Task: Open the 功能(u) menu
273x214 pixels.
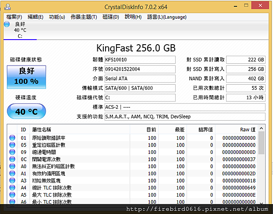Action: [57, 17]
